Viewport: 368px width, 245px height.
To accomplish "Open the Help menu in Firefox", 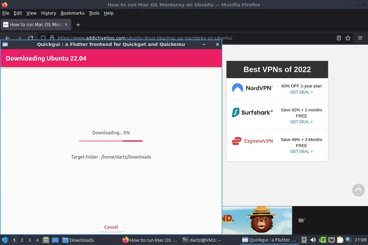I will (x=109, y=13).
